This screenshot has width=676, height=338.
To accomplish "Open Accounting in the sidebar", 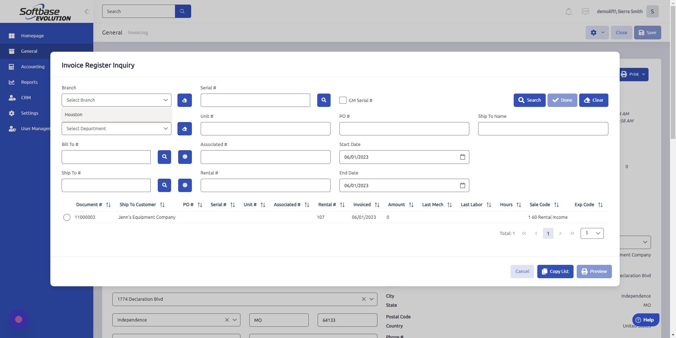I will click(33, 66).
